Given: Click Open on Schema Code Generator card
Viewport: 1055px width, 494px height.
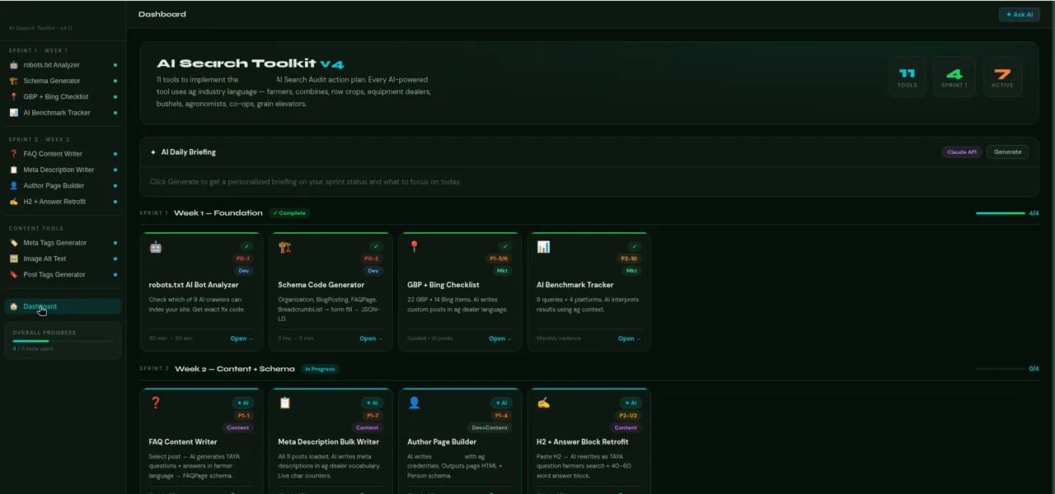Looking at the screenshot, I should point(371,338).
